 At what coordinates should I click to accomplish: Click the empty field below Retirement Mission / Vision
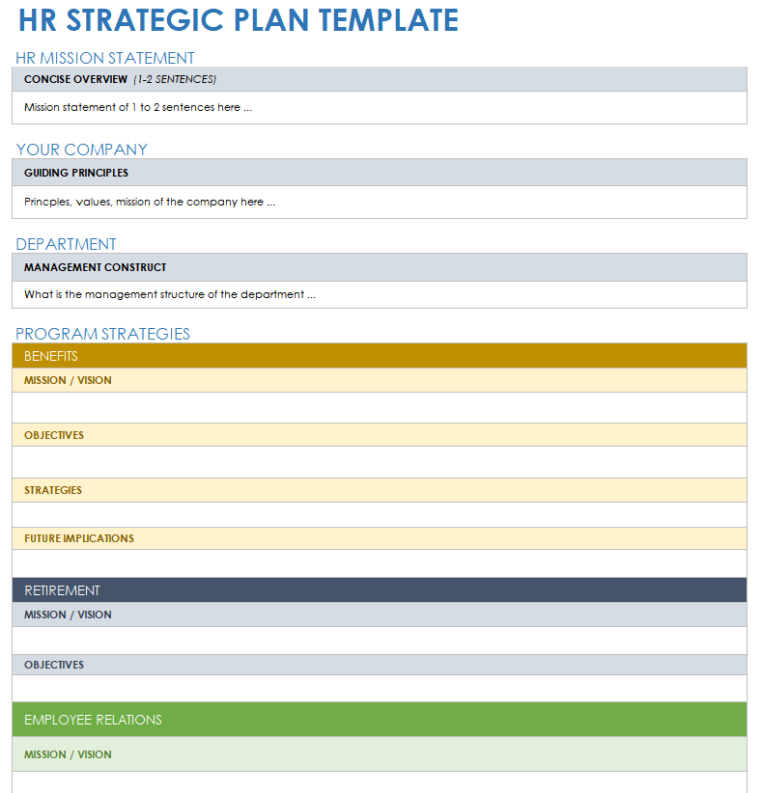pos(379,640)
